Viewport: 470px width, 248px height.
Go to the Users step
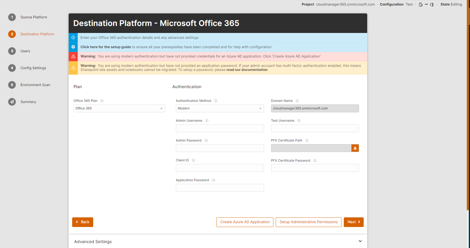25,51
